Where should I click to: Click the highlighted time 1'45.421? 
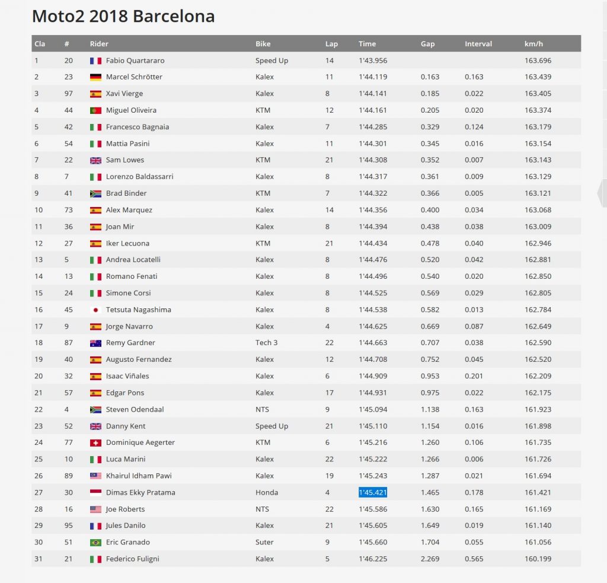coord(373,492)
